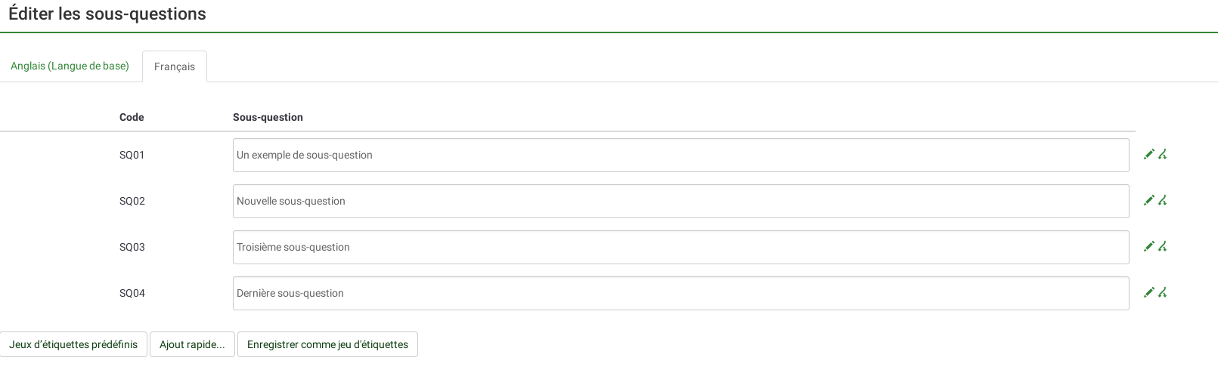Open Jeux d'étiquettes prédéfinis
Screen dimensions: 1218x373
point(73,345)
